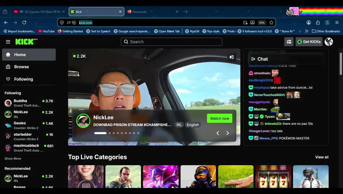Open site permissions icon in address bar
Image resolution: width=343 pixels, height=194 pixels.
pos(69,23)
